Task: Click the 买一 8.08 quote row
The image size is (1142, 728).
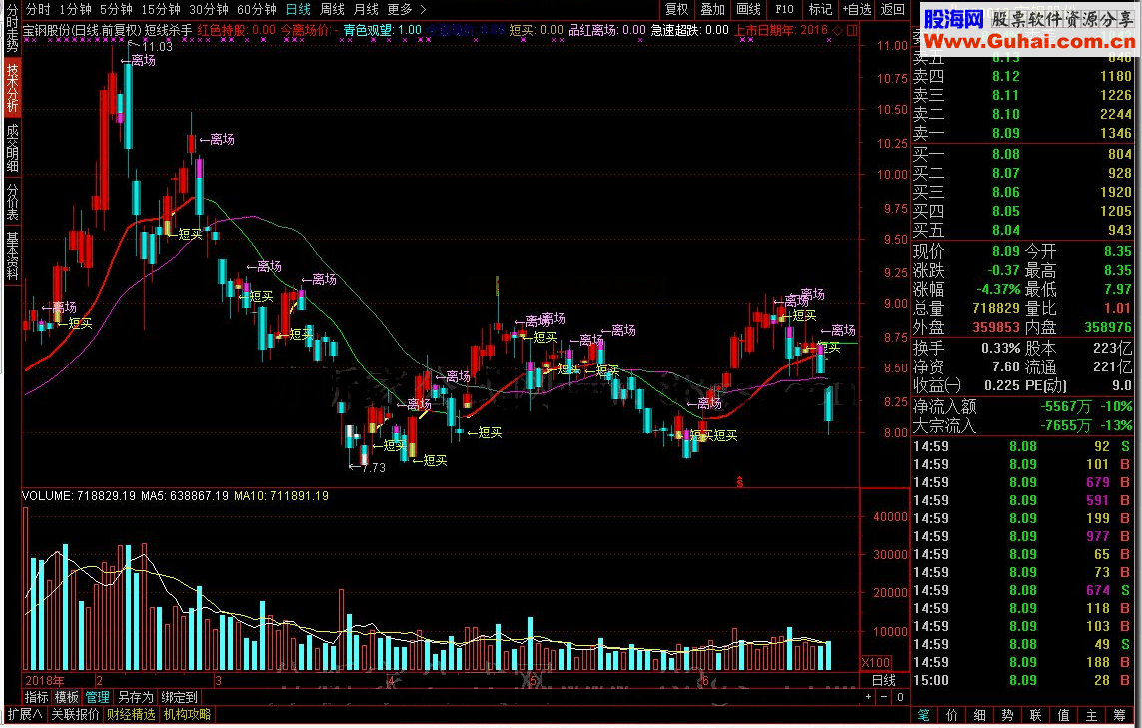Action: tap(1022, 154)
